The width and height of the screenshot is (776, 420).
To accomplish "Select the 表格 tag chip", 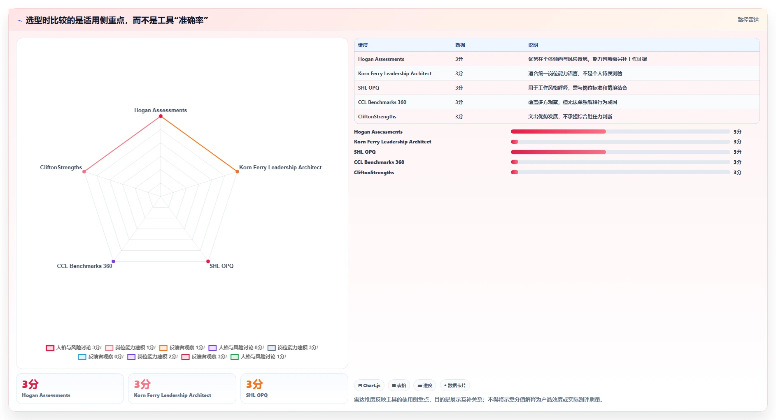I will pyautogui.click(x=399, y=385).
